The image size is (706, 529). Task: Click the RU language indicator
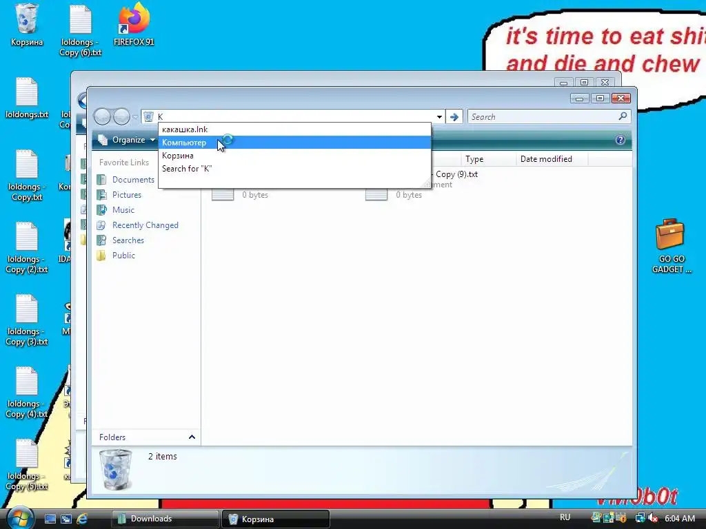click(x=565, y=517)
